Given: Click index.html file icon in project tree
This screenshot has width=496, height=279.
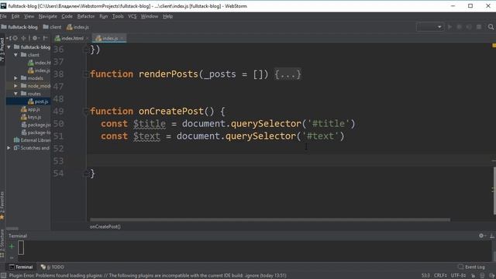Looking at the screenshot, I should coord(31,63).
